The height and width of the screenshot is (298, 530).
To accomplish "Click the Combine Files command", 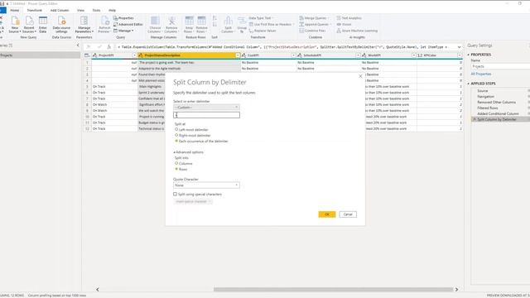I will click(x=312, y=31).
